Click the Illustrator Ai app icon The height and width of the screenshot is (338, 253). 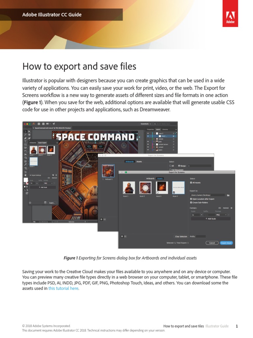click(34, 124)
